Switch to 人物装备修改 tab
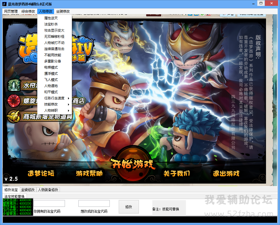The image size is (280, 225). click(48, 190)
